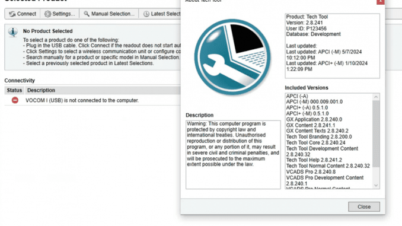Click the Status column header

(14, 90)
